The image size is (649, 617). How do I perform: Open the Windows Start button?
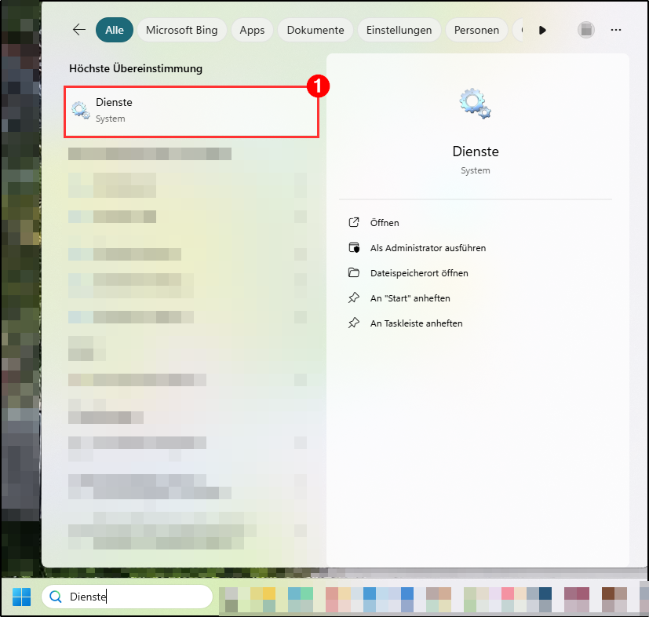21,597
